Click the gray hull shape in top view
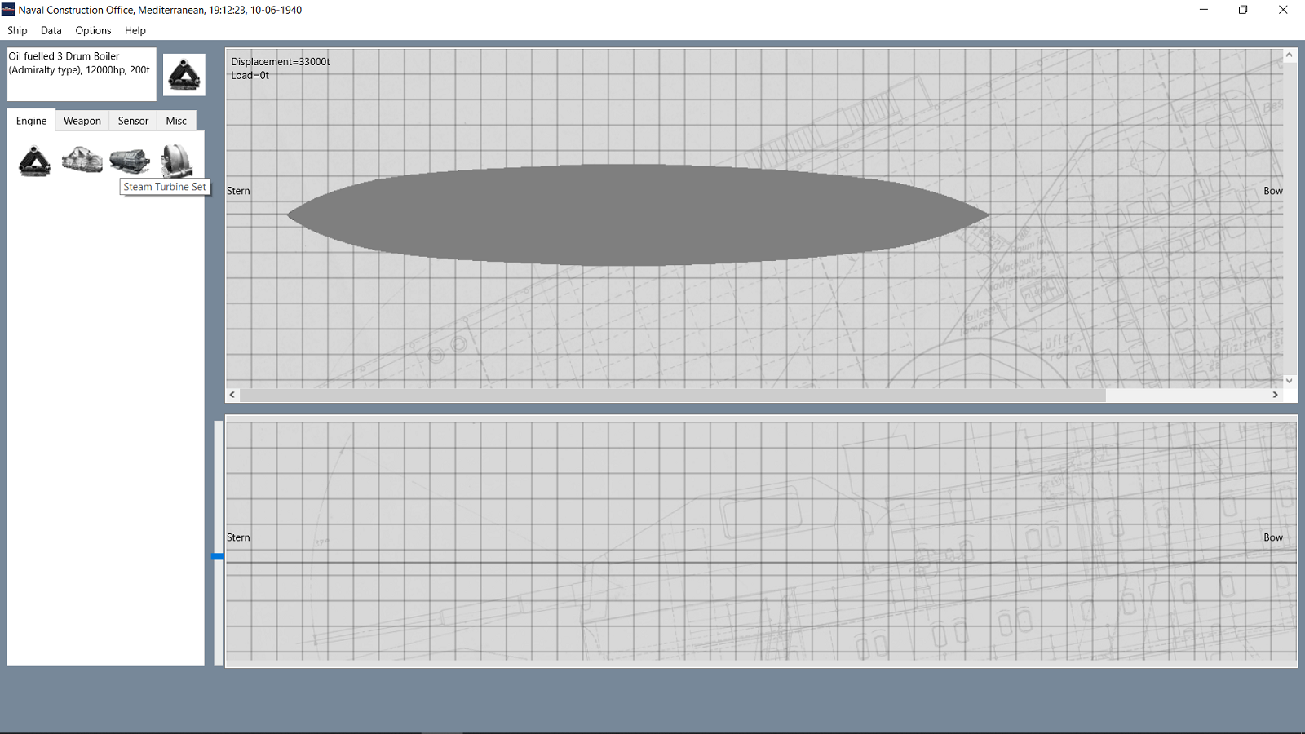 (636, 215)
